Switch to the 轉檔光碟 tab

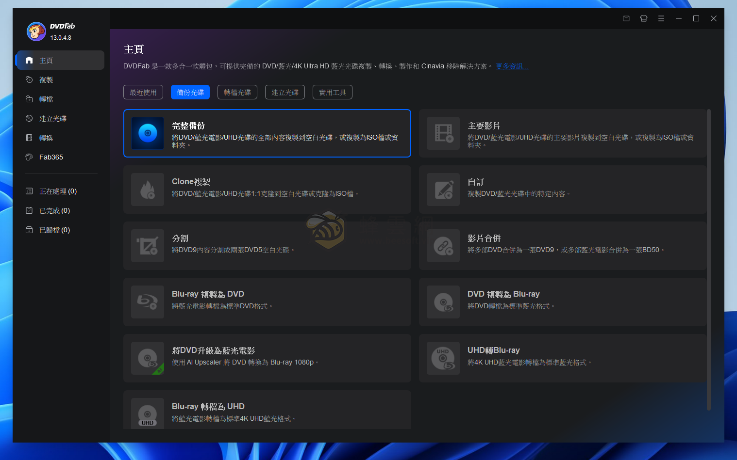[237, 92]
